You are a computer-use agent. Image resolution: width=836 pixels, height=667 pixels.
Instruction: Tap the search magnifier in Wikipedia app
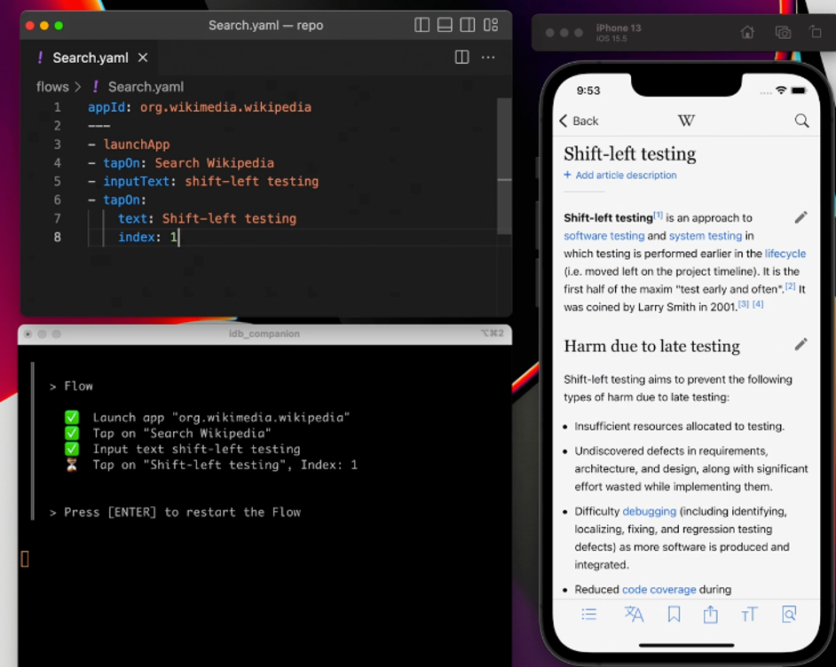click(x=801, y=121)
